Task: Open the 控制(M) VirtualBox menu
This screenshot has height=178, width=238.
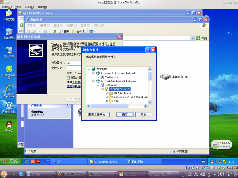Action: click(x=6, y=7)
